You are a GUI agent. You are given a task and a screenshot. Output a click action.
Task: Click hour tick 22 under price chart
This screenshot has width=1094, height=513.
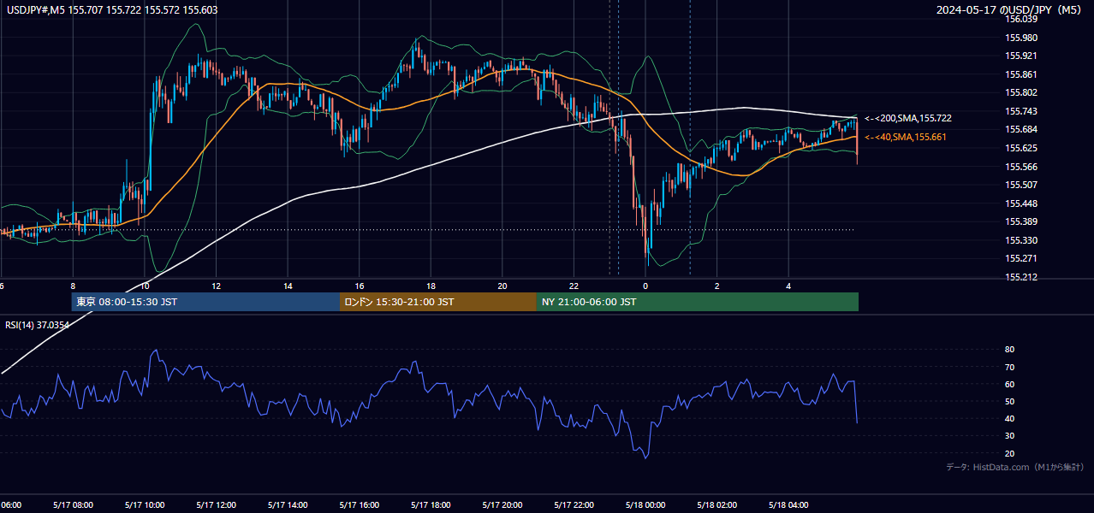click(574, 286)
